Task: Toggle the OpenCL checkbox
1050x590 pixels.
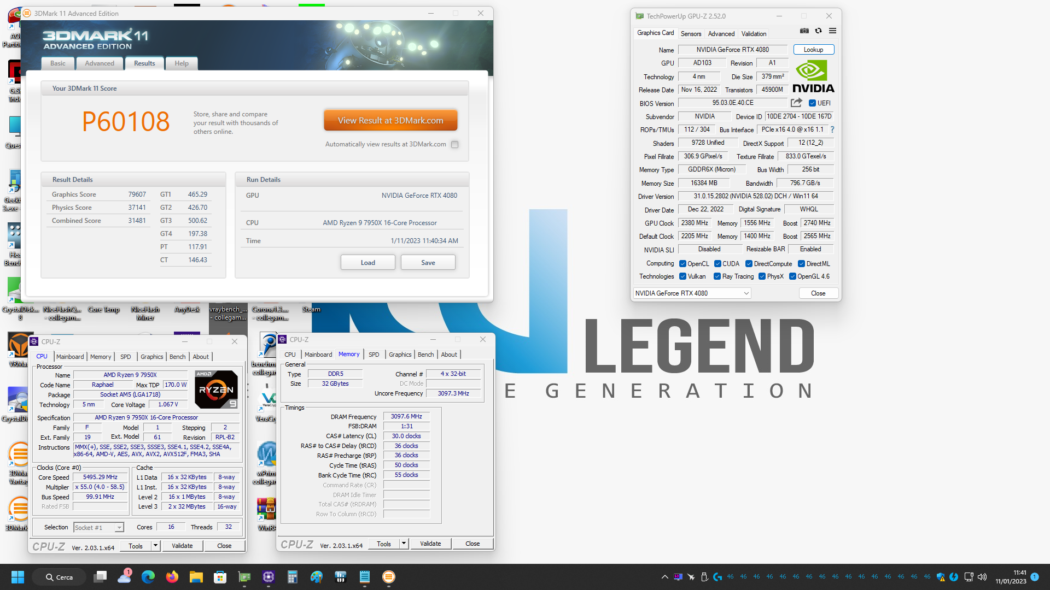Action: 682,264
